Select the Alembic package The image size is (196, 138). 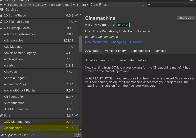(40, 65)
